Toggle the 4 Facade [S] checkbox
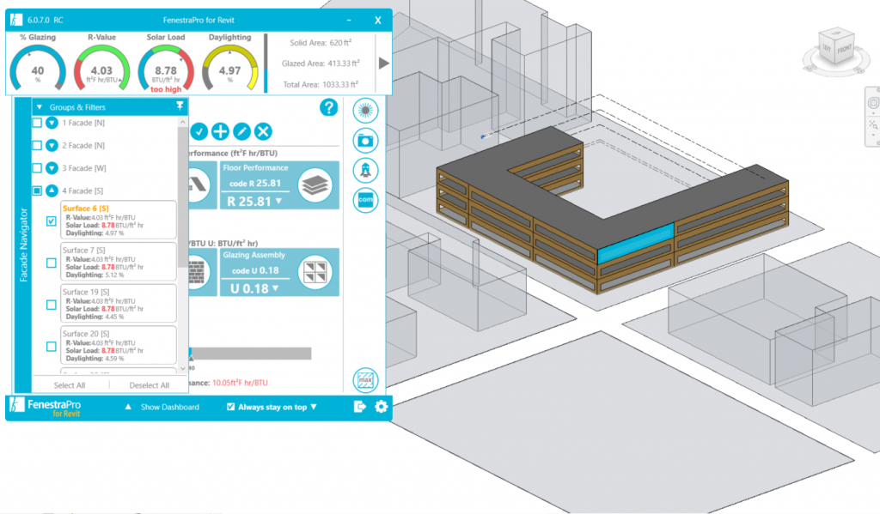The image size is (880, 514). click(x=37, y=190)
